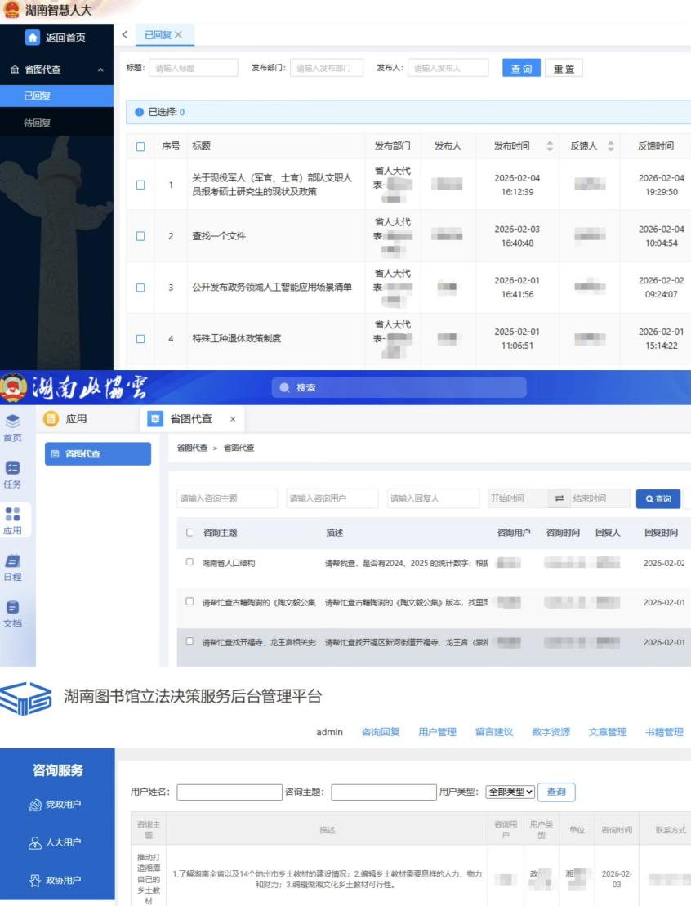Collapse the 省图代查 sidebar menu
The height and width of the screenshot is (906, 691).
point(100,71)
